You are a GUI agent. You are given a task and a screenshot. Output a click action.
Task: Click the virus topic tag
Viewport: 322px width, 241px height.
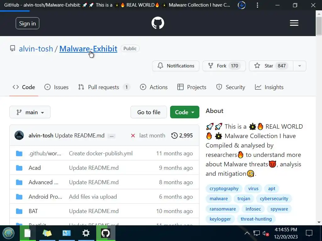click(x=253, y=189)
